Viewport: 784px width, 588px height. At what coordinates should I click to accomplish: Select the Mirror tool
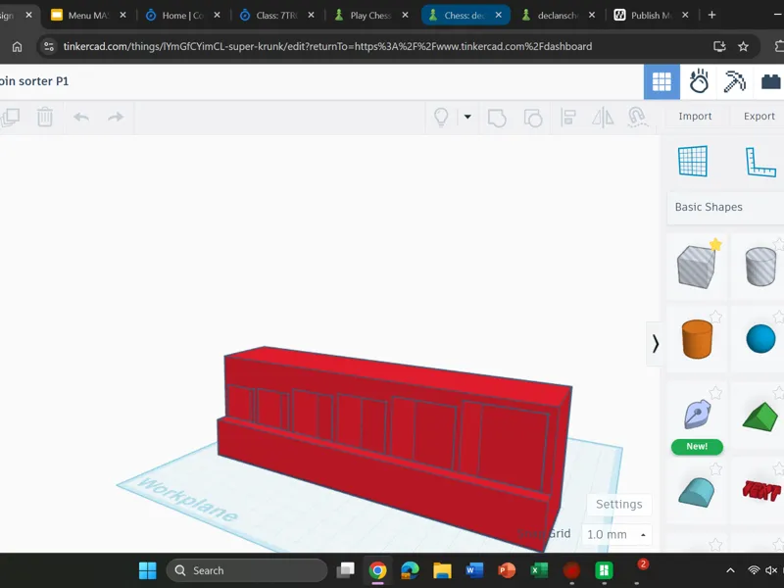click(x=603, y=118)
